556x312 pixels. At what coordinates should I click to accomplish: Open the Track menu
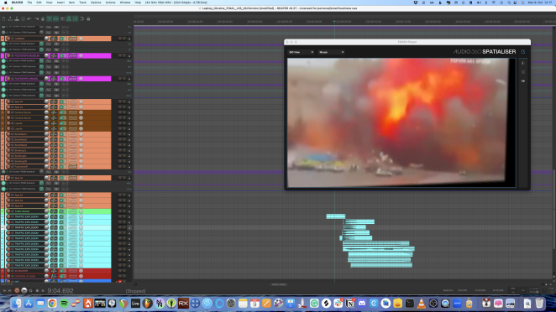coord(82,3)
